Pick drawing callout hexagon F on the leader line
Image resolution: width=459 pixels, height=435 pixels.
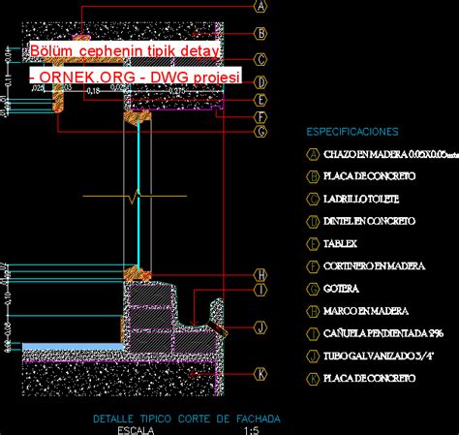[260, 117]
